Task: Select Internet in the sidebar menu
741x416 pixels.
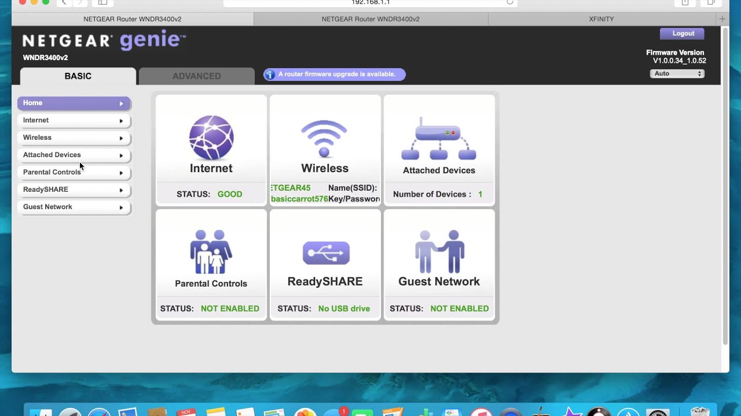Action: coord(74,120)
